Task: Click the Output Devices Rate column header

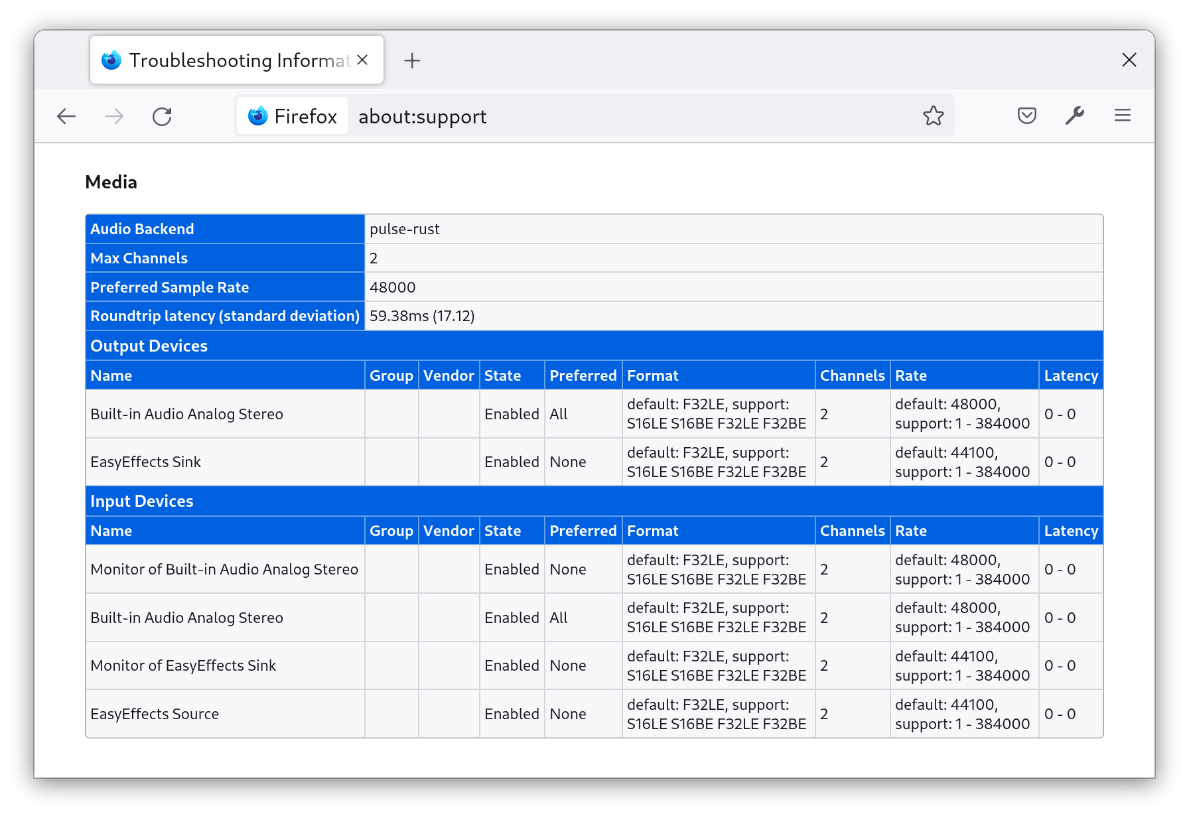Action: 965,375
